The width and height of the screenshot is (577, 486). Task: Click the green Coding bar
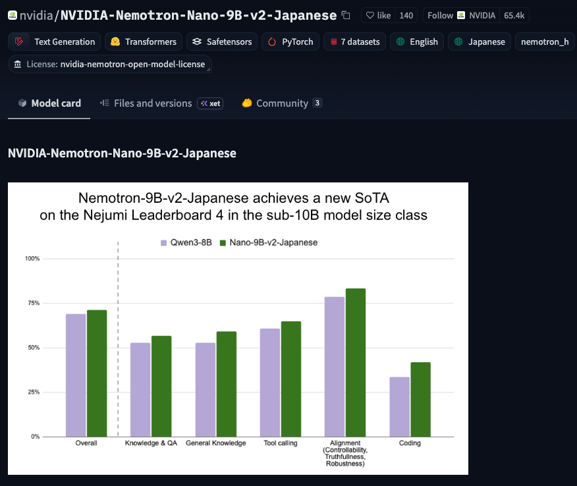(421, 400)
